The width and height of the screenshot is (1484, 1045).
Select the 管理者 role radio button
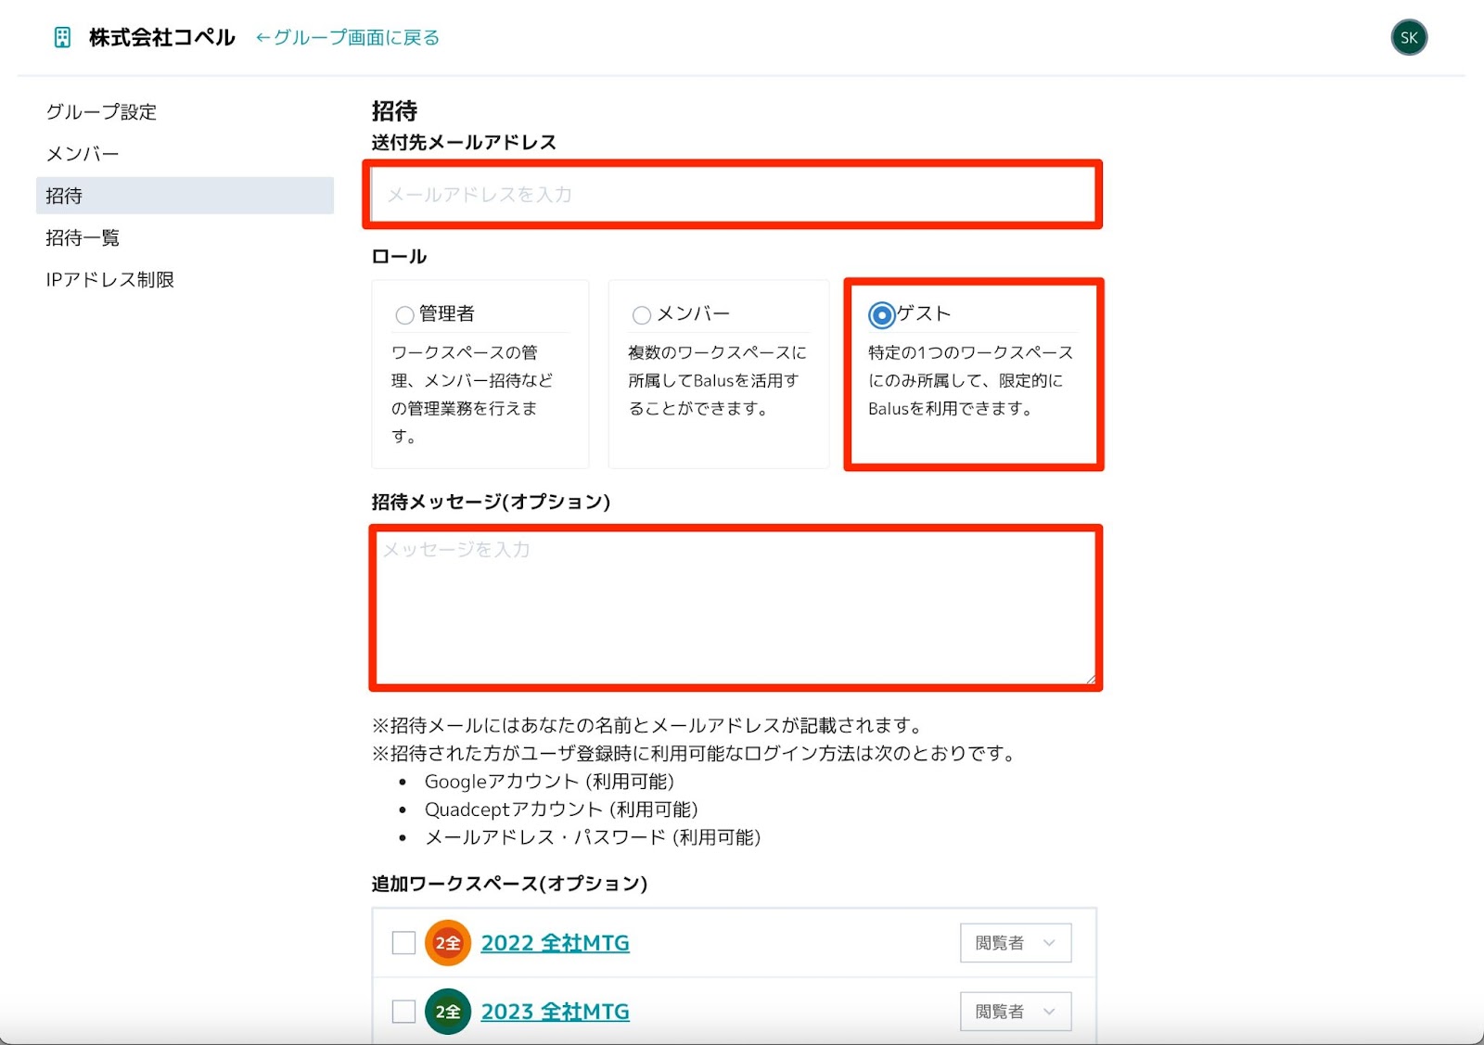coord(404,315)
